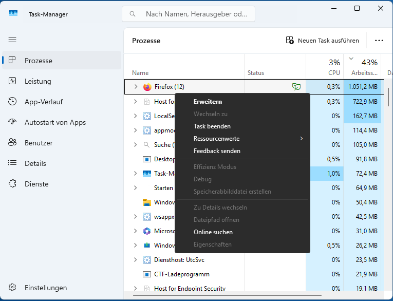This screenshot has height=301, width=393.
Task: Click the Autostart von Apps icon
Action: pos(12,122)
